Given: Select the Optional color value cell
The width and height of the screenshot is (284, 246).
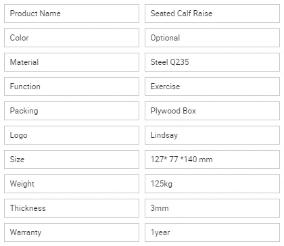Looking at the screenshot, I should click(212, 38).
